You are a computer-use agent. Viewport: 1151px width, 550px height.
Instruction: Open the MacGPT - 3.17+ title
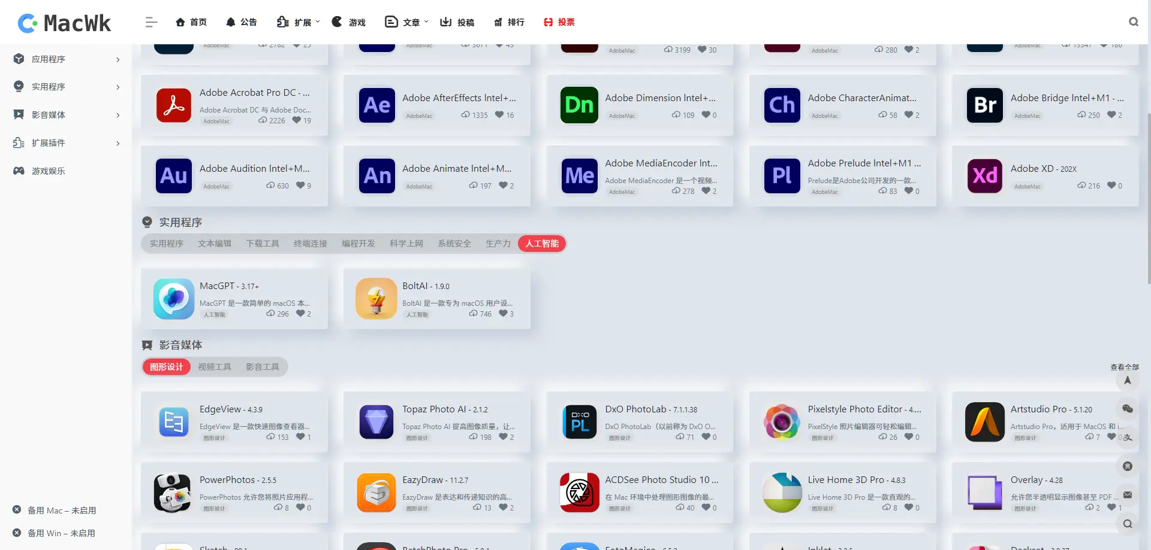[229, 286]
